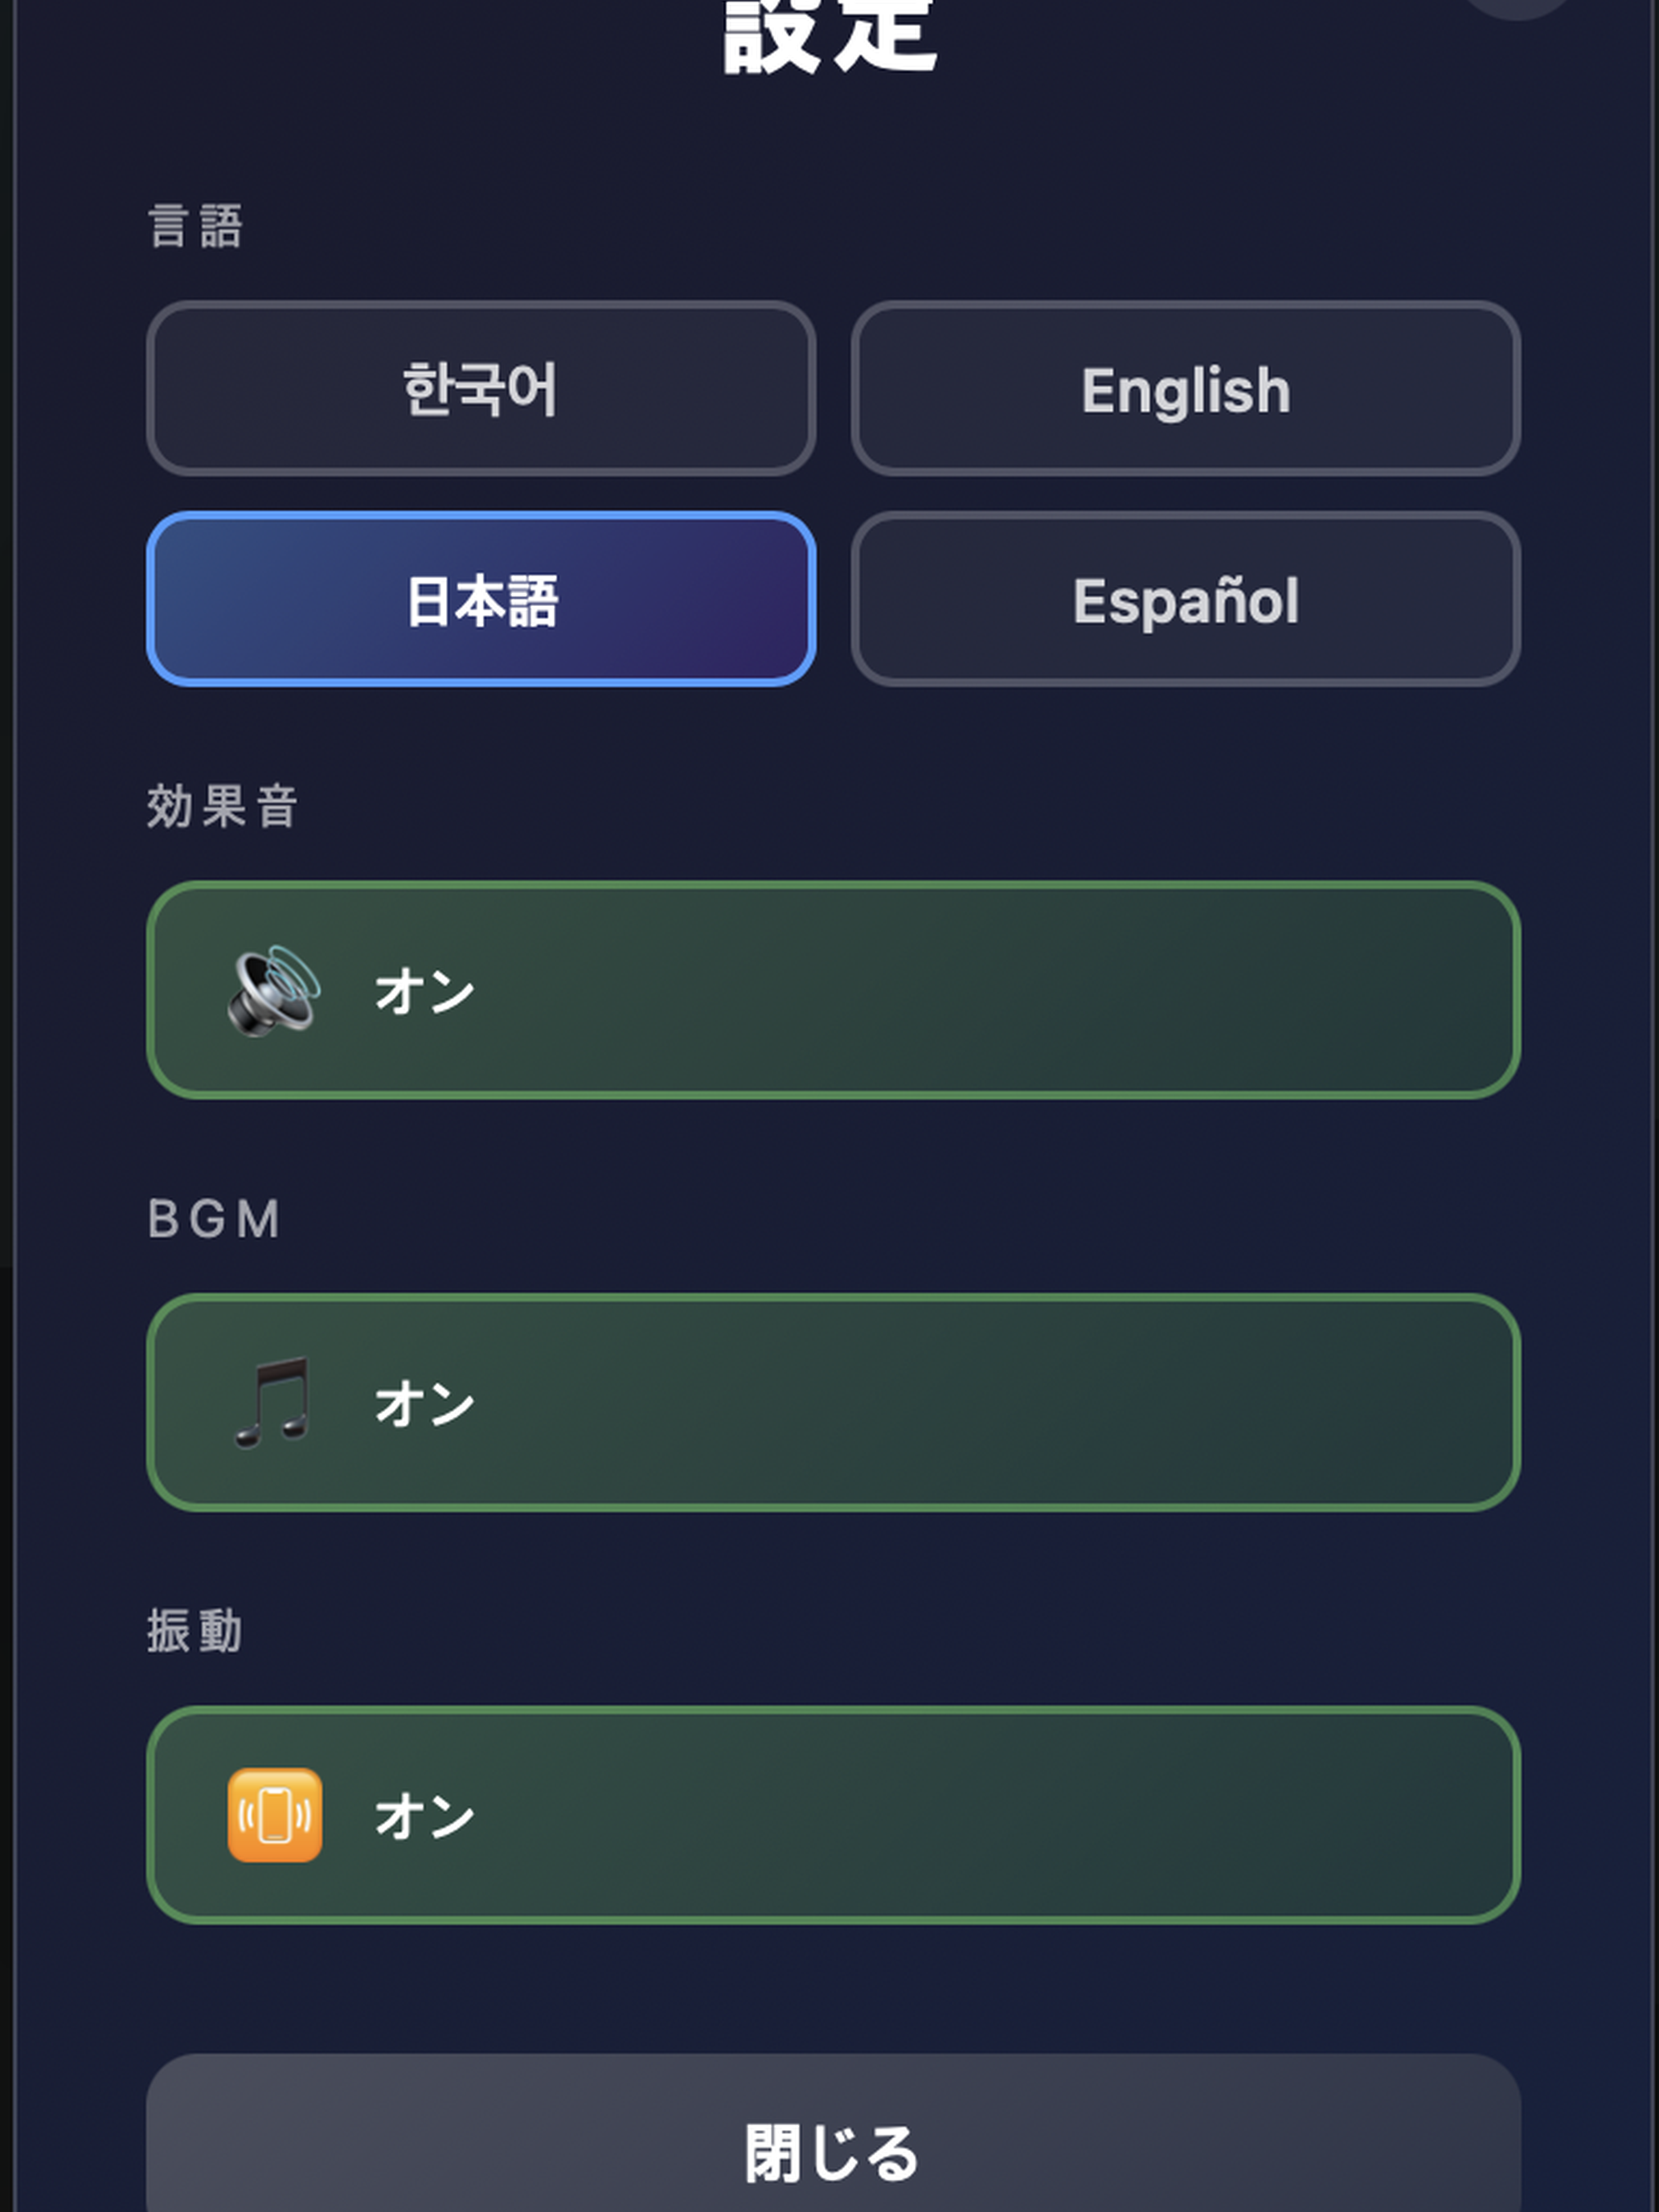Viewport: 1659px width, 2212px height.
Task: Click the 効果音 section label
Action: pyautogui.click(x=222, y=806)
